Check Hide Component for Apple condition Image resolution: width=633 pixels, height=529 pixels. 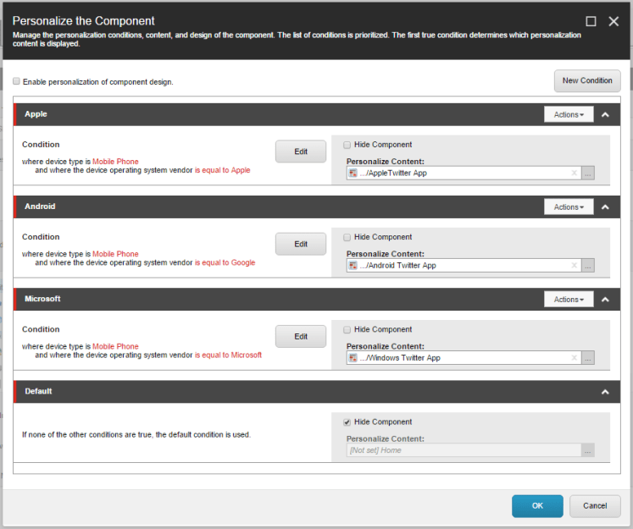347,145
